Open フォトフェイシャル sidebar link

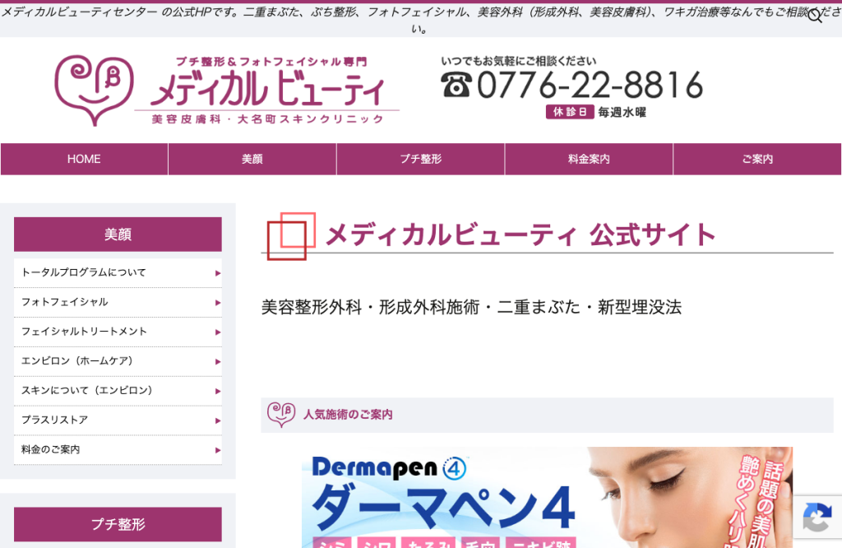tap(118, 303)
